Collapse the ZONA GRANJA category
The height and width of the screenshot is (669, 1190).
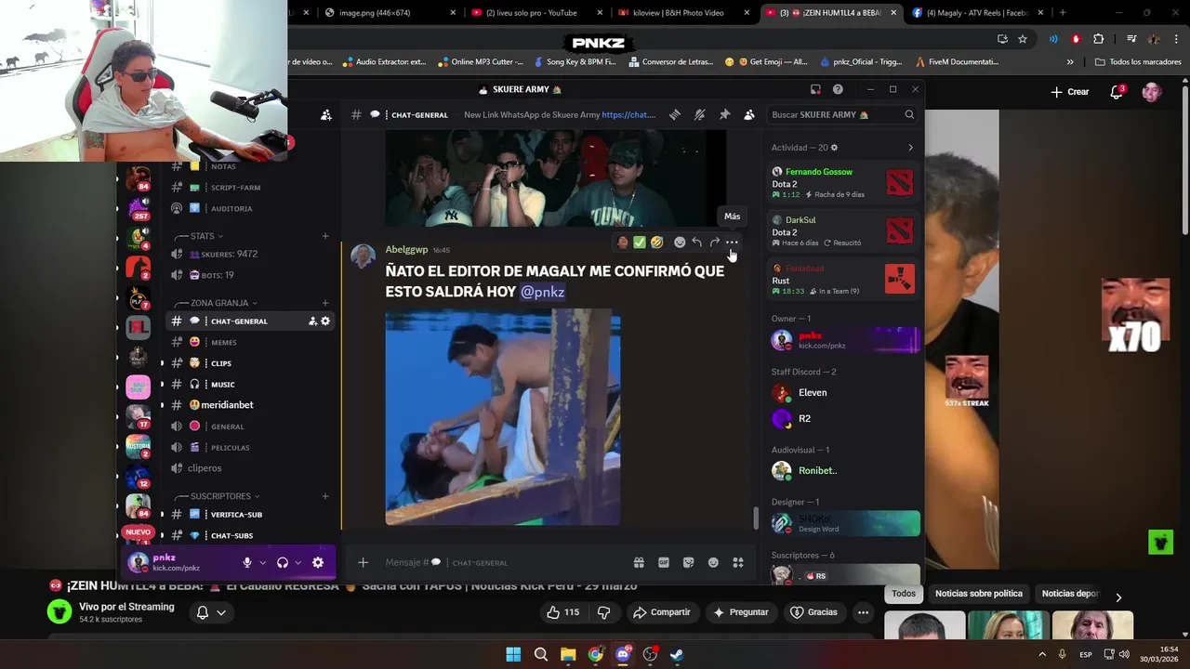click(x=218, y=303)
